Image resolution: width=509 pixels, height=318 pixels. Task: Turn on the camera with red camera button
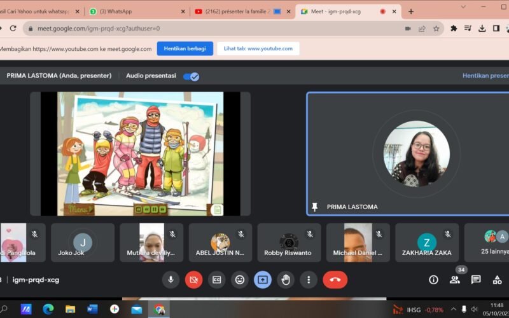point(193,279)
